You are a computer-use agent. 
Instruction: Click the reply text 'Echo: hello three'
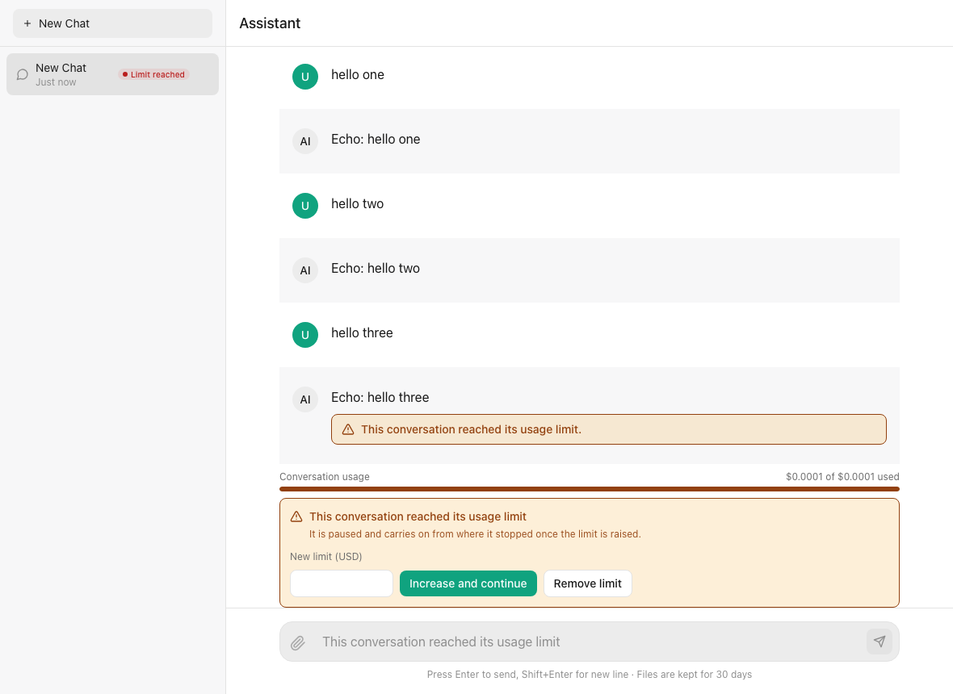[380, 397]
